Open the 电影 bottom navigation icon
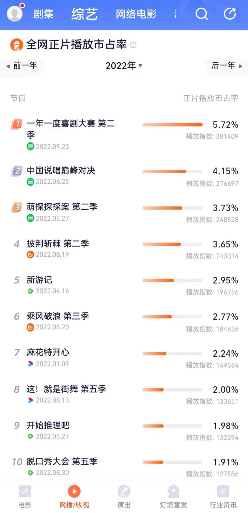This screenshot has height=513, width=248. tap(25, 491)
